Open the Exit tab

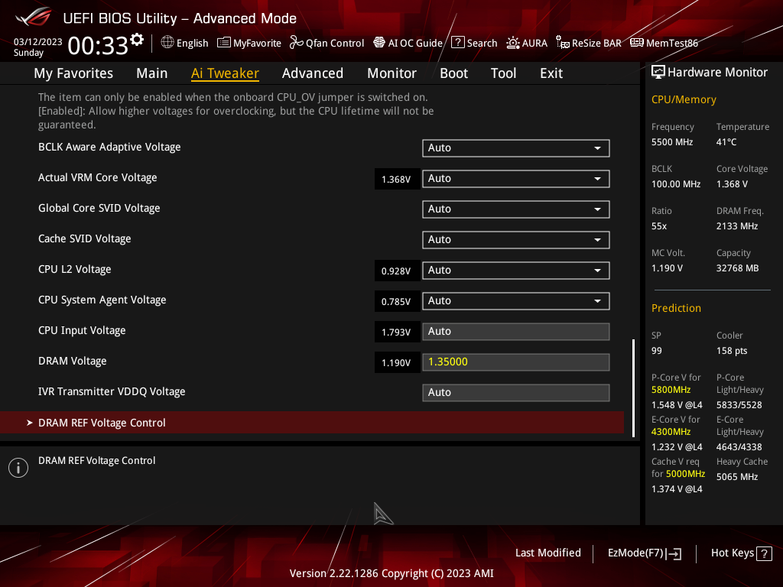(551, 73)
